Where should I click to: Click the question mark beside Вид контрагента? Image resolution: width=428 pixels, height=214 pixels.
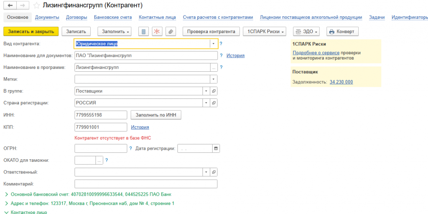click(221, 43)
